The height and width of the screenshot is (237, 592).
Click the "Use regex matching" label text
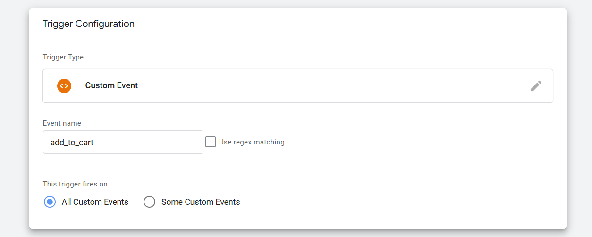(252, 142)
